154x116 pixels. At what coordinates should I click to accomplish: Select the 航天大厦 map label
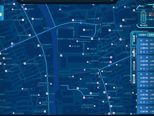(x=94, y=73)
